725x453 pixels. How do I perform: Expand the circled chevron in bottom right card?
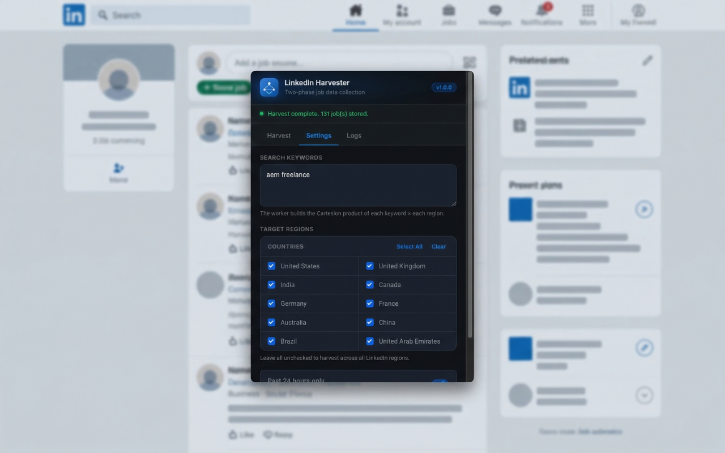click(644, 395)
